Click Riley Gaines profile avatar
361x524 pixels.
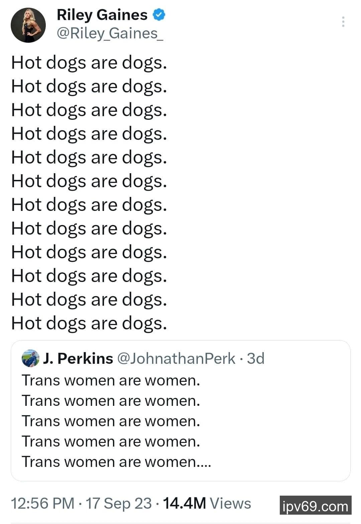pyautogui.click(x=28, y=25)
